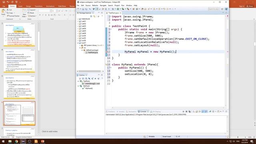Expand the HelloWorld project node
This screenshot has height=144, width=256.
78,19
